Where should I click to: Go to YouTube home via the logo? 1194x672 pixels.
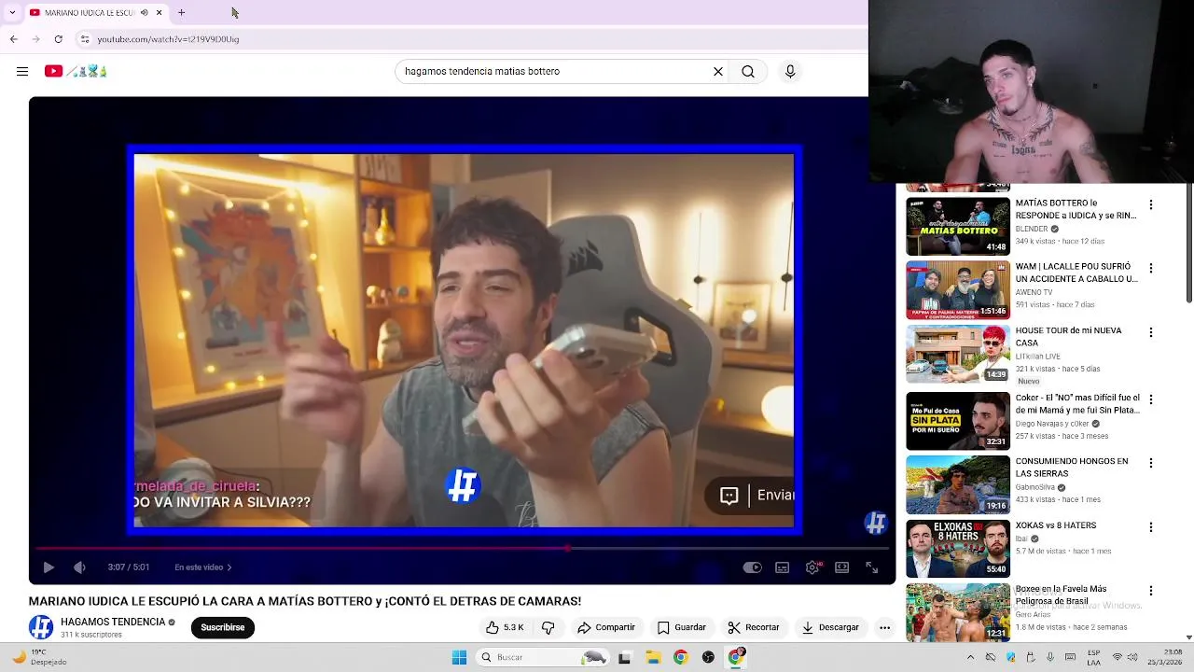76,71
